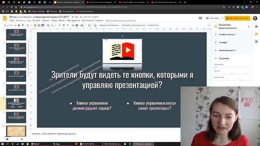The width and height of the screenshot is (260, 146).
Task: Click the brightness slider handle
Action: pyautogui.click(x=232, y=74)
